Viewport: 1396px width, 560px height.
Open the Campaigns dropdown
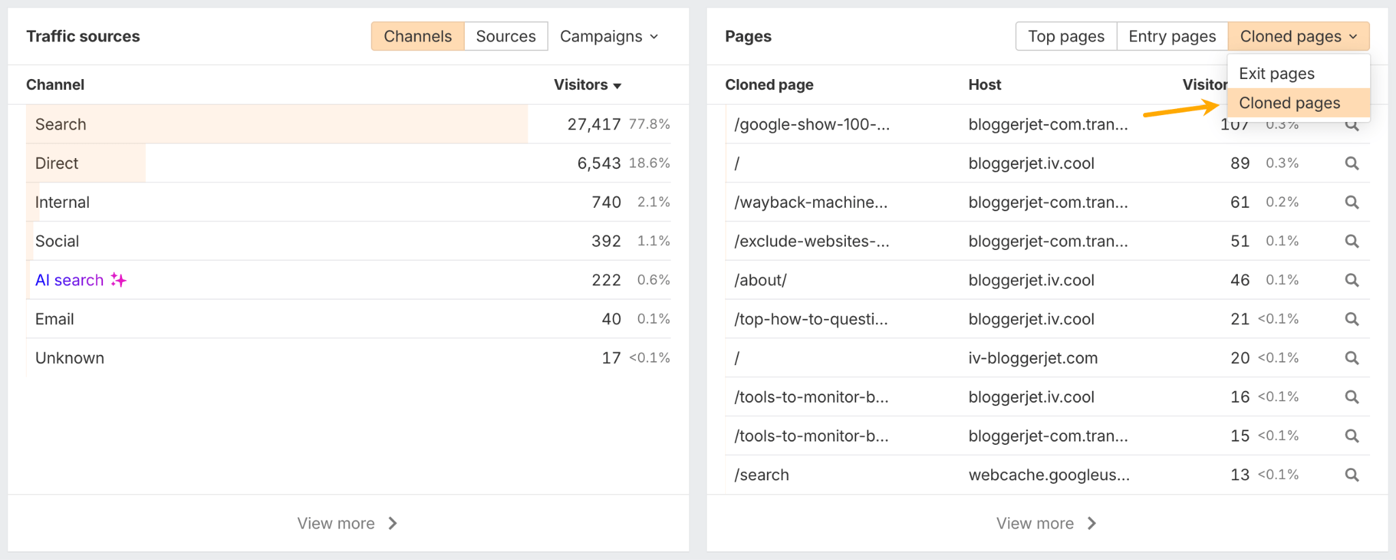[x=609, y=36]
